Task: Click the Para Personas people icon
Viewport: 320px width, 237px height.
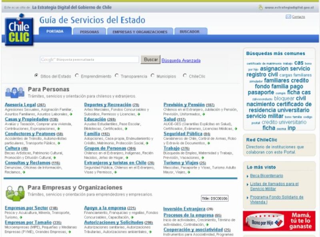Action: coord(14,92)
